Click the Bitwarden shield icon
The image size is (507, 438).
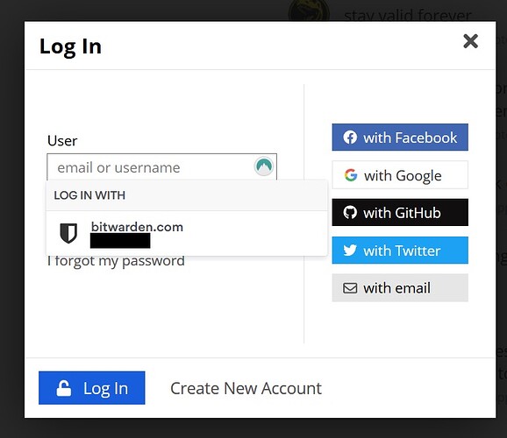68,233
